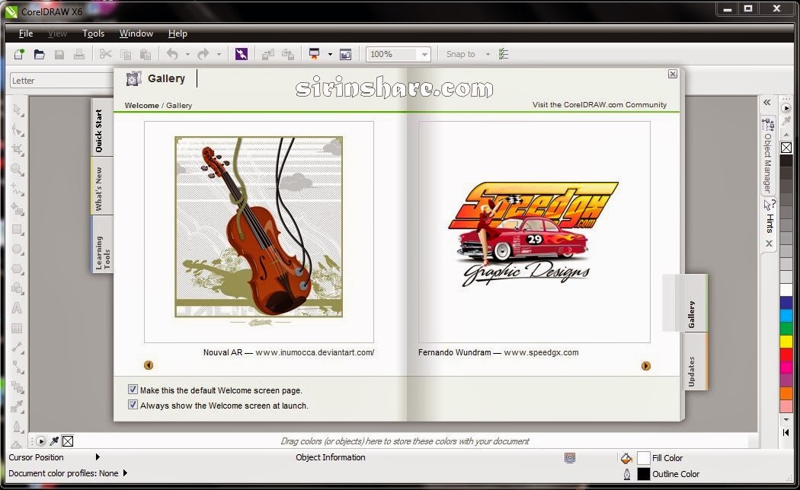
Task: Click the Import icon
Action: [268, 54]
